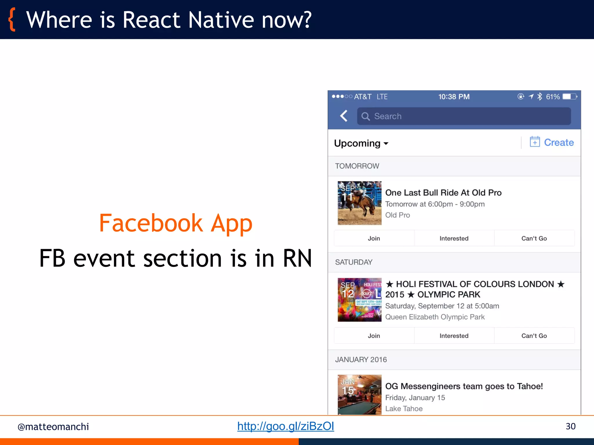Viewport: 594px width, 445px height.
Task: Click the signal strength dots in status bar
Action: [x=342, y=96]
